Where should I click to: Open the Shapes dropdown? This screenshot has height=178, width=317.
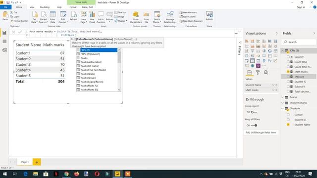[121, 21]
